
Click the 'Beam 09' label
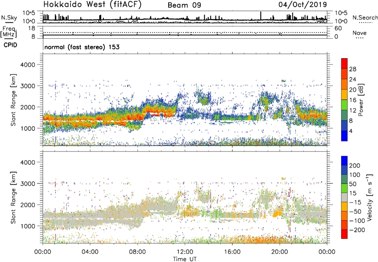(x=184, y=5)
